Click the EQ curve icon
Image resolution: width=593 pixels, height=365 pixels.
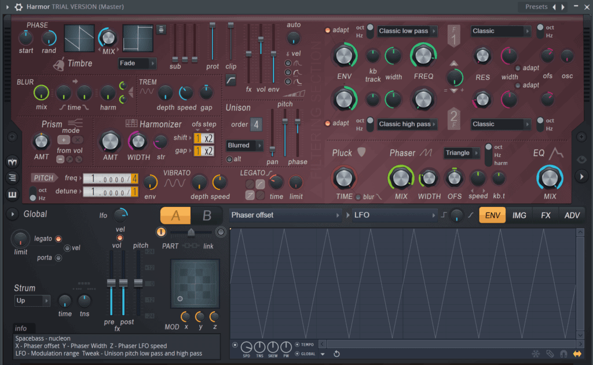tap(556, 153)
